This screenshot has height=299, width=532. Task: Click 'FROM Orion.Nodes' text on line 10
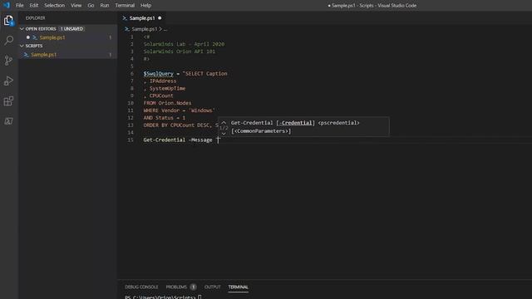click(x=167, y=103)
